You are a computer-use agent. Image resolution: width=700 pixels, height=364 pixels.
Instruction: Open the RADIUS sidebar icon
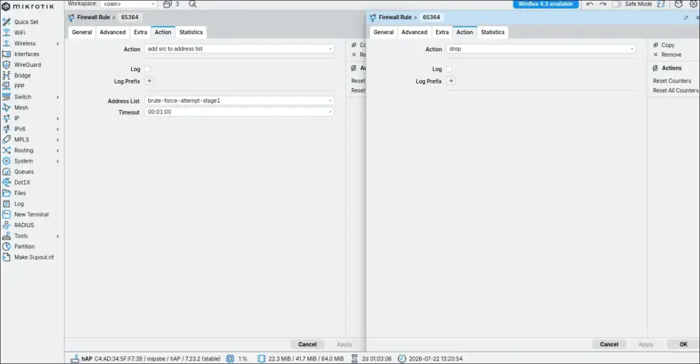[7, 226]
